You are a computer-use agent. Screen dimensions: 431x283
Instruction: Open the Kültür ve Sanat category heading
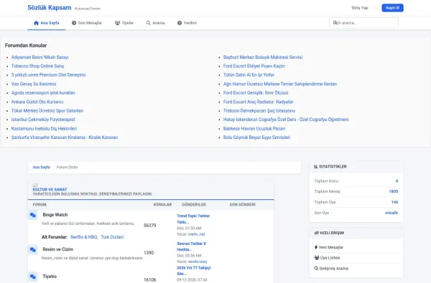[50, 189]
